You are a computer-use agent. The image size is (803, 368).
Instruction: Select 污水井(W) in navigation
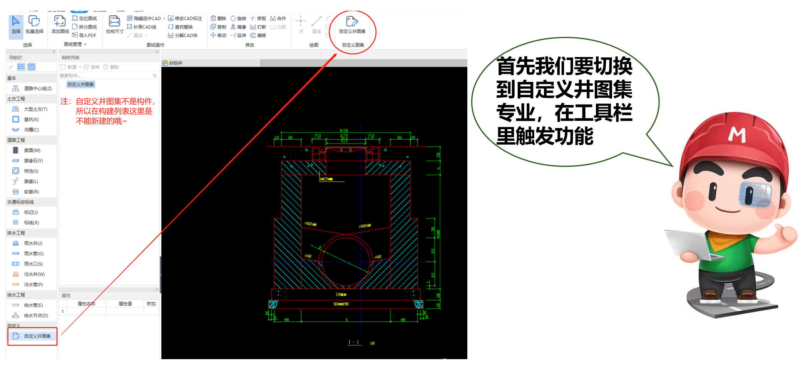(32, 275)
